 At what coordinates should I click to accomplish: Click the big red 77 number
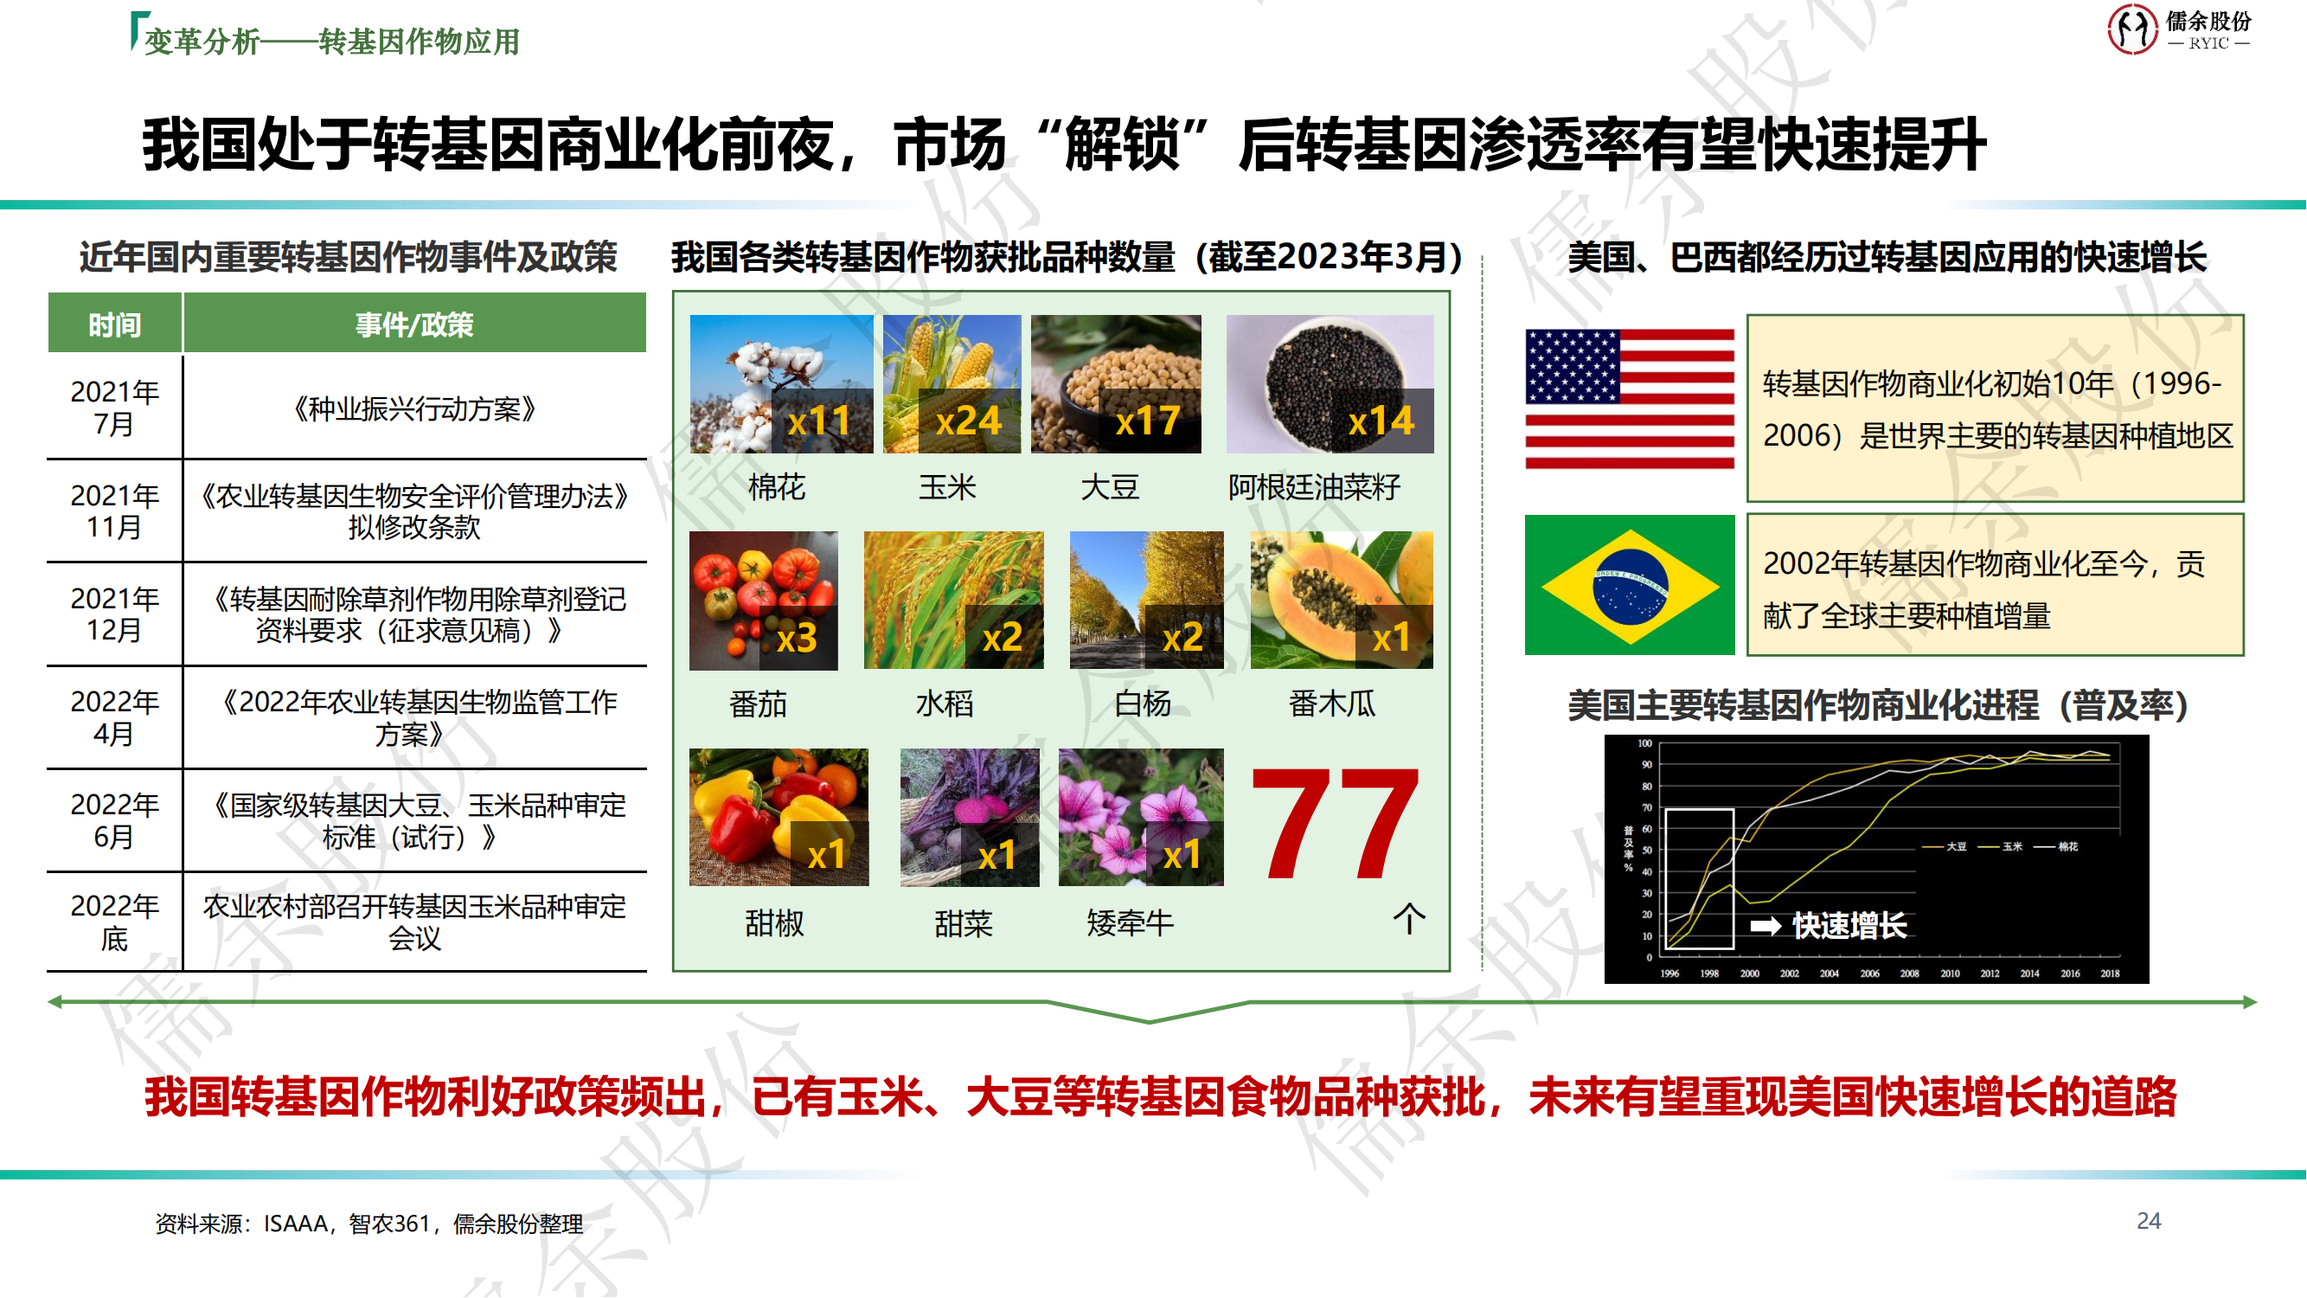pos(1335,822)
